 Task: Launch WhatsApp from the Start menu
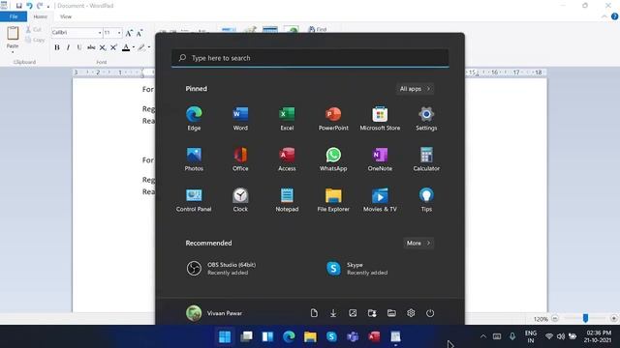click(x=333, y=159)
